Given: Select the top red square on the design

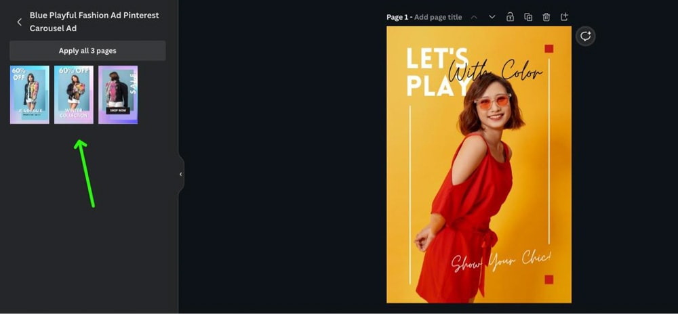Looking at the screenshot, I should tap(549, 48).
